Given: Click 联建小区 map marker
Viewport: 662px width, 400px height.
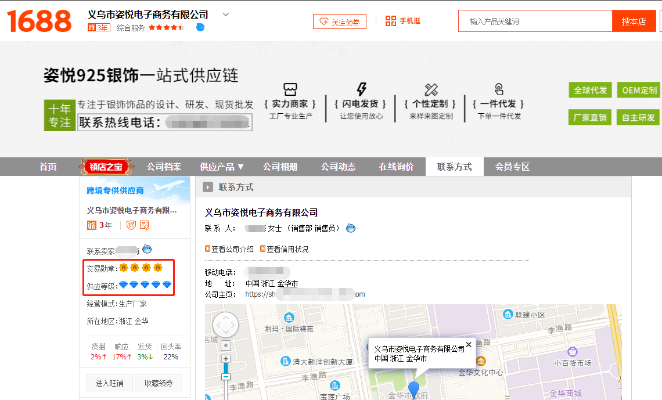Looking at the screenshot, I should click(508, 314).
